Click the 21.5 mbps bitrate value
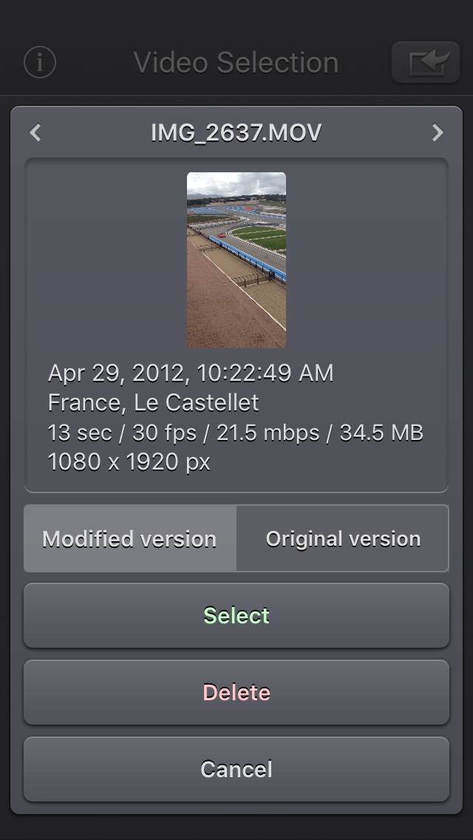This screenshot has height=840, width=473. point(268,433)
